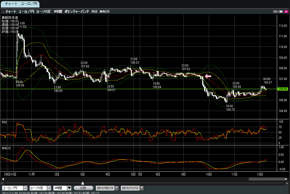This screenshot has height=194, width=290.
Task: Click the green 106.06 current price label
Action: 283,89
